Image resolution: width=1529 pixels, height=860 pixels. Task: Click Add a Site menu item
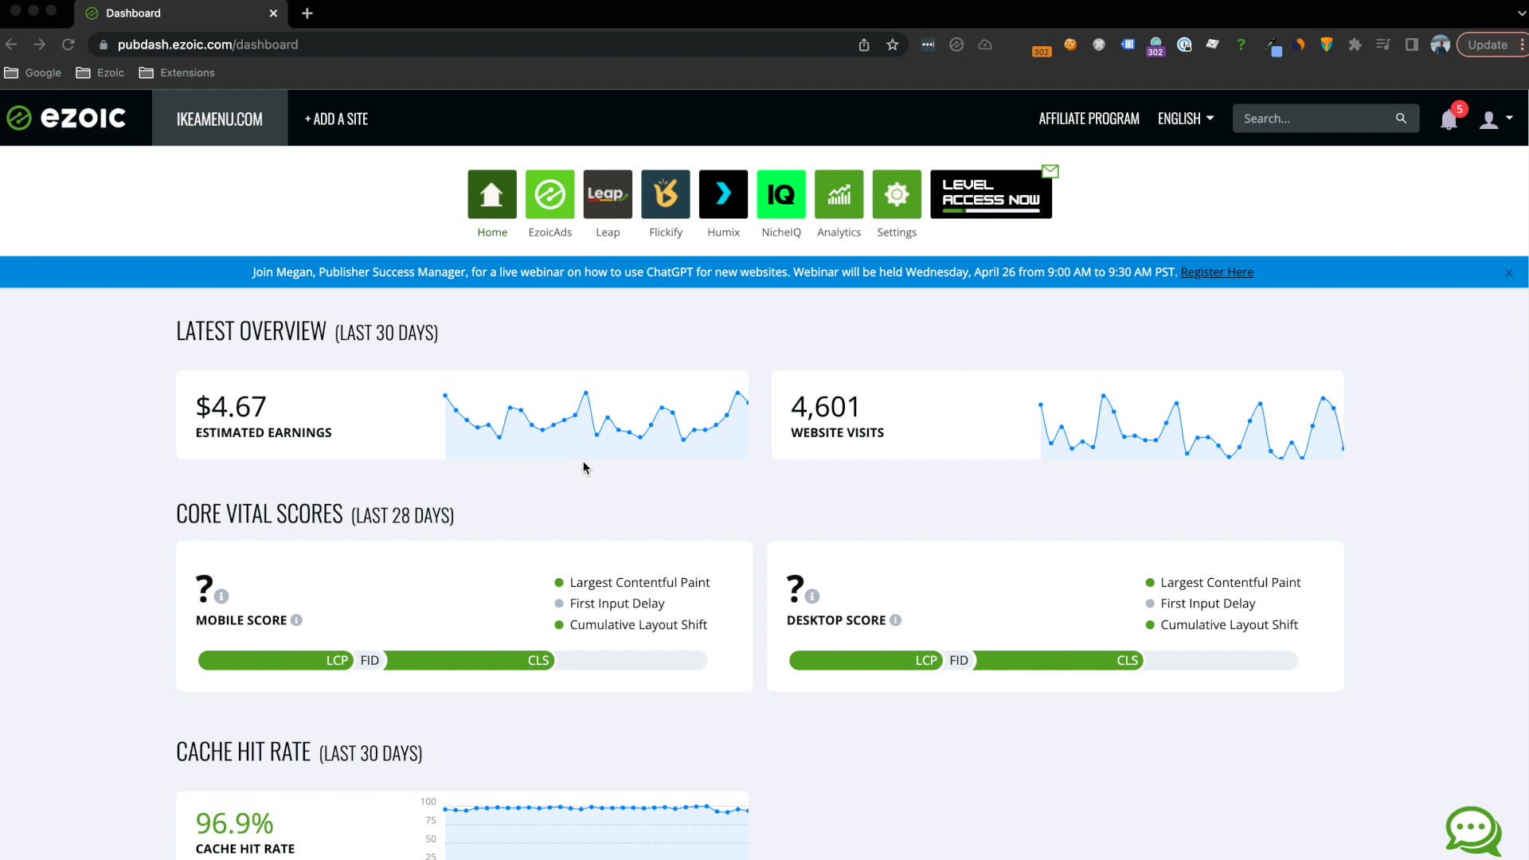(x=336, y=119)
